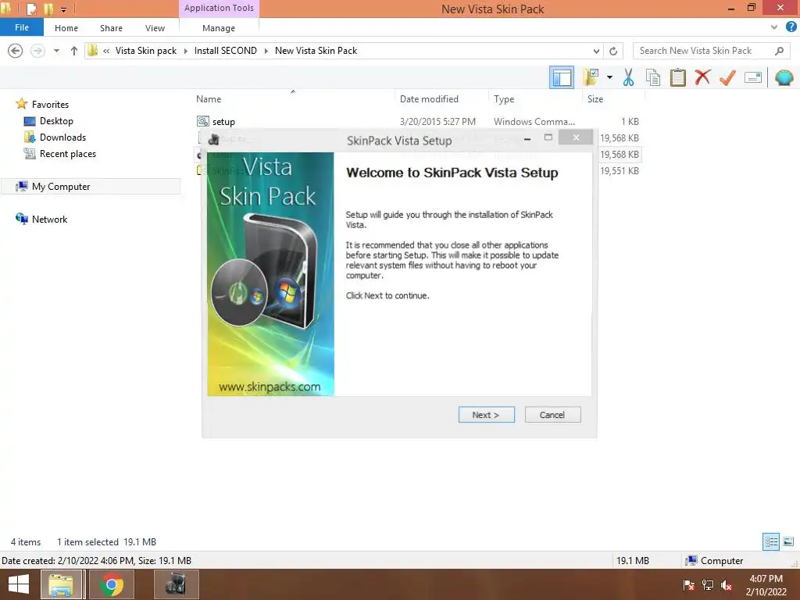Click the Classic Shell seashell icon

pyautogui.click(x=784, y=77)
